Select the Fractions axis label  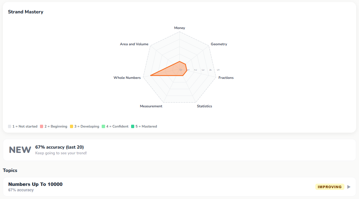tap(226, 78)
